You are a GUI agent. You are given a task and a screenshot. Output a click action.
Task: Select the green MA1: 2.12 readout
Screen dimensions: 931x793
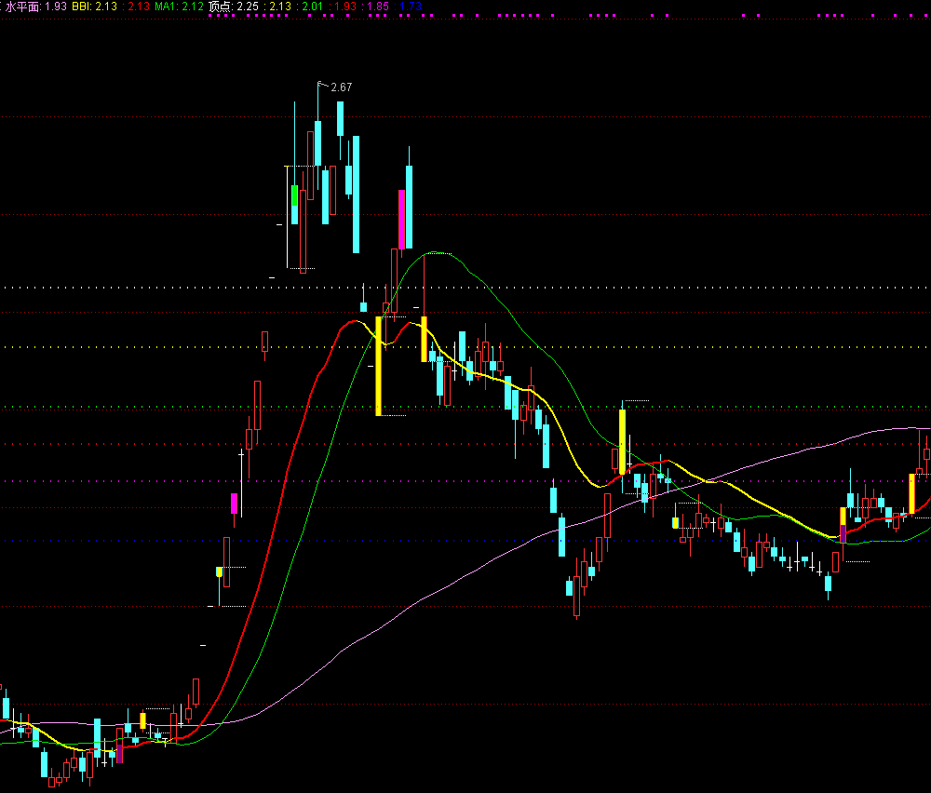coord(180,7)
